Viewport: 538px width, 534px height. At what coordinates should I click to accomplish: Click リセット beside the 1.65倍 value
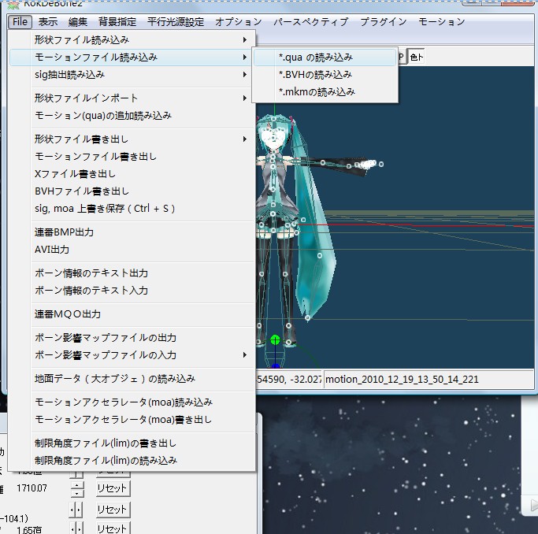[113, 528]
